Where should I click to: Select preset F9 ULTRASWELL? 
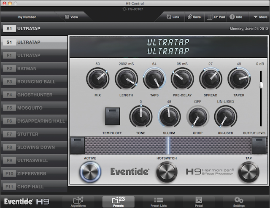[x=34, y=160]
